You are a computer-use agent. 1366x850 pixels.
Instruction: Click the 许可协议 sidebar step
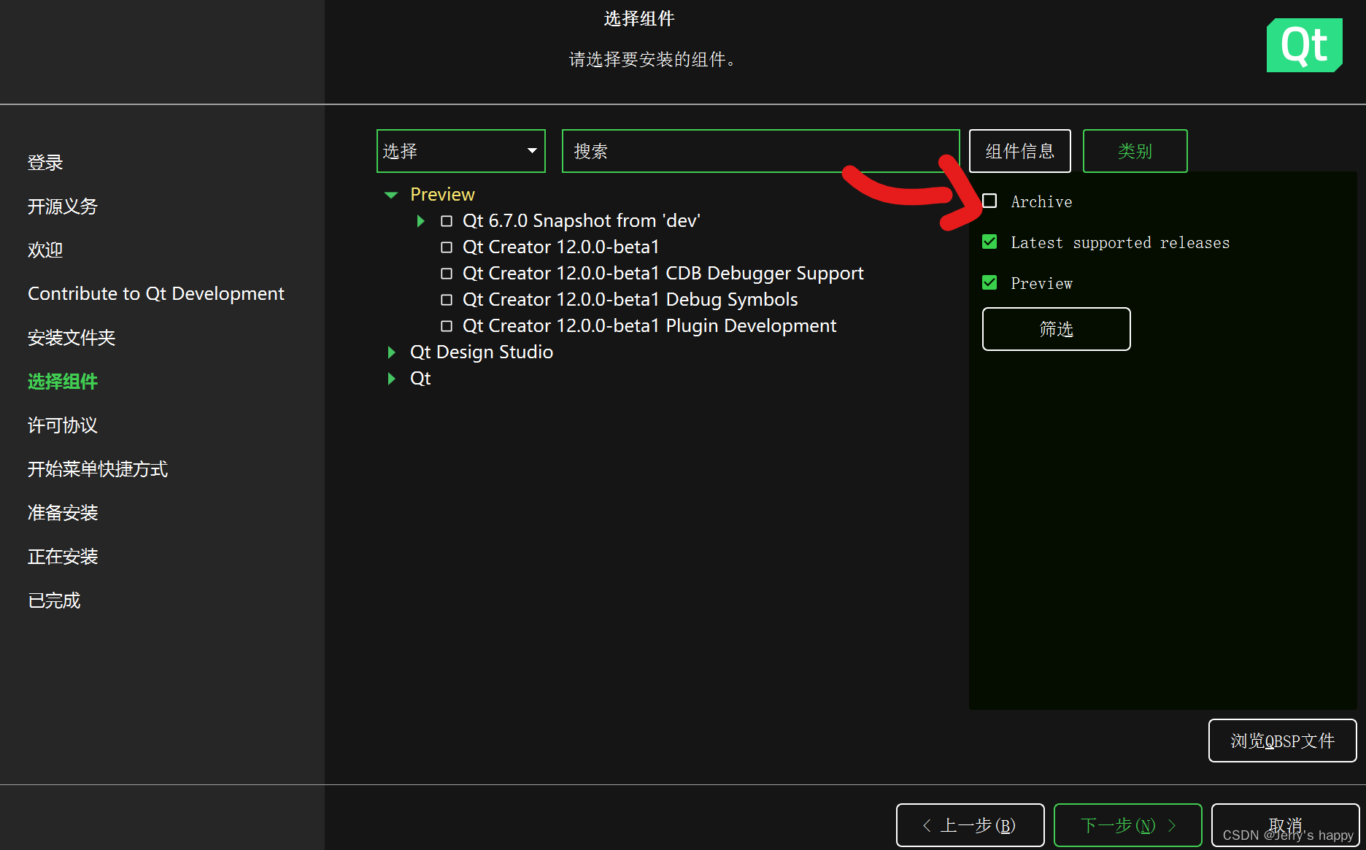point(63,425)
